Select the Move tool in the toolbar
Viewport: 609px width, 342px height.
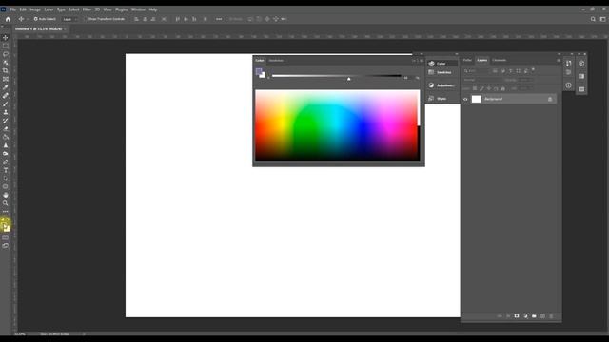tap(6, 38)
